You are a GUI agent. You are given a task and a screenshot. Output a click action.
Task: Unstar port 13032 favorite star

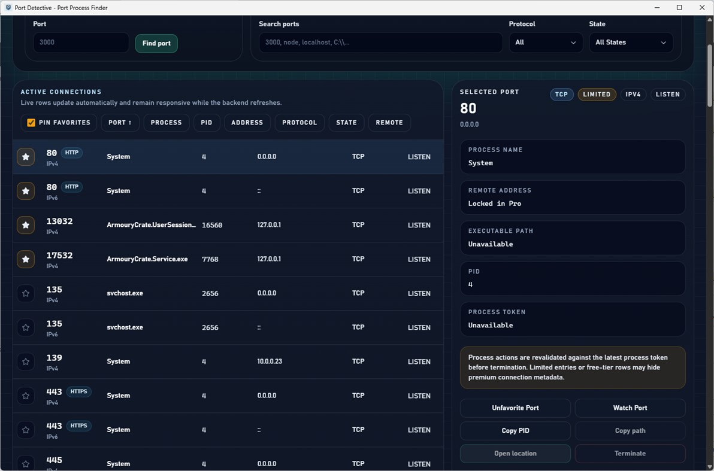click(x=26, y=225)
